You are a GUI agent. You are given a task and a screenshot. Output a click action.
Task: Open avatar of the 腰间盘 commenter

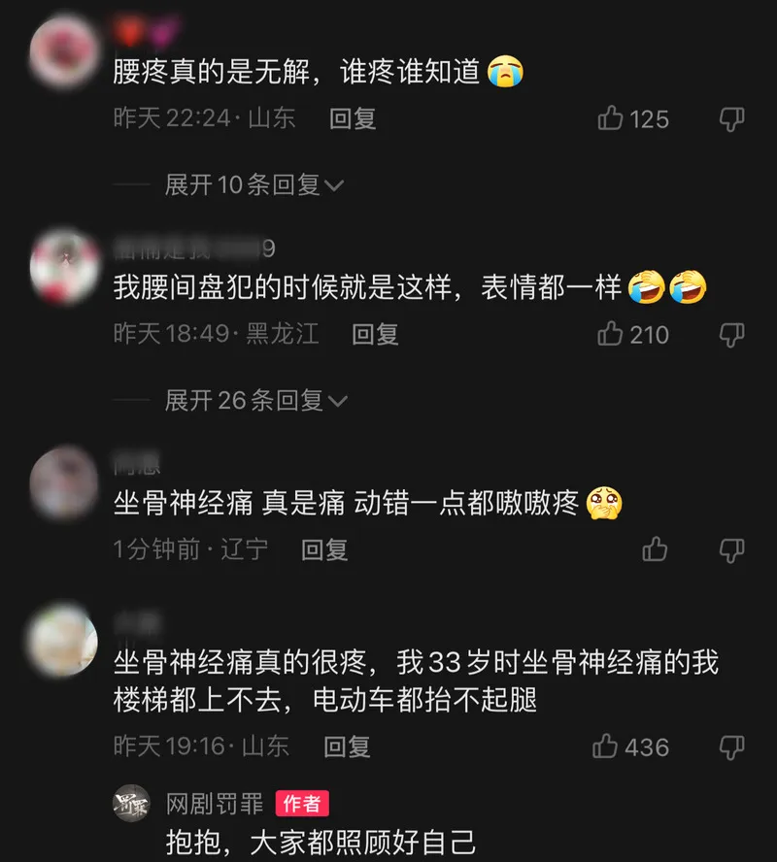point(64,267)
